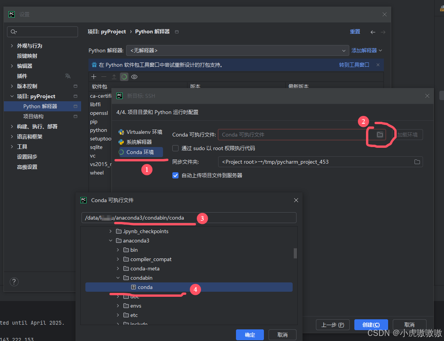Open 插件 settings page
444x341 pixels.
pyautogui.click(x=22, y=76)
